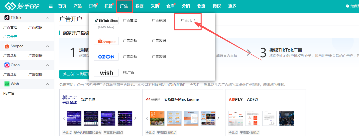Collapse the Shopee sidebar section

[x=48, y=46]
